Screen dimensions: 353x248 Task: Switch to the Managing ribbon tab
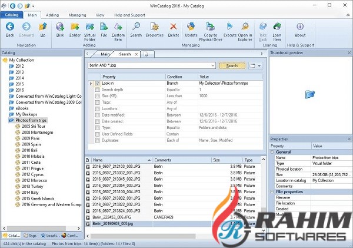click(77, 15)
